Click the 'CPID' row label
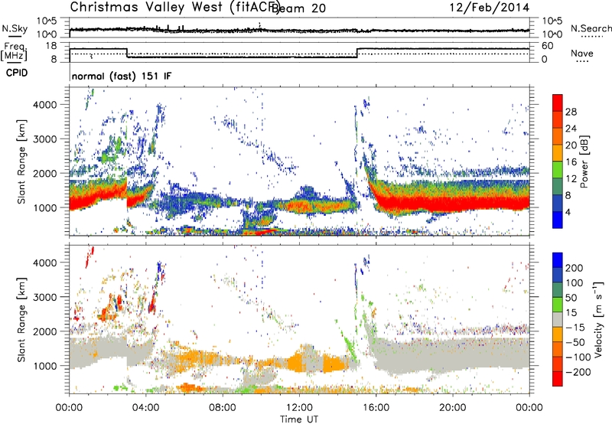Image resolution: width=612 pixels, height=424 pixels. 17,73
